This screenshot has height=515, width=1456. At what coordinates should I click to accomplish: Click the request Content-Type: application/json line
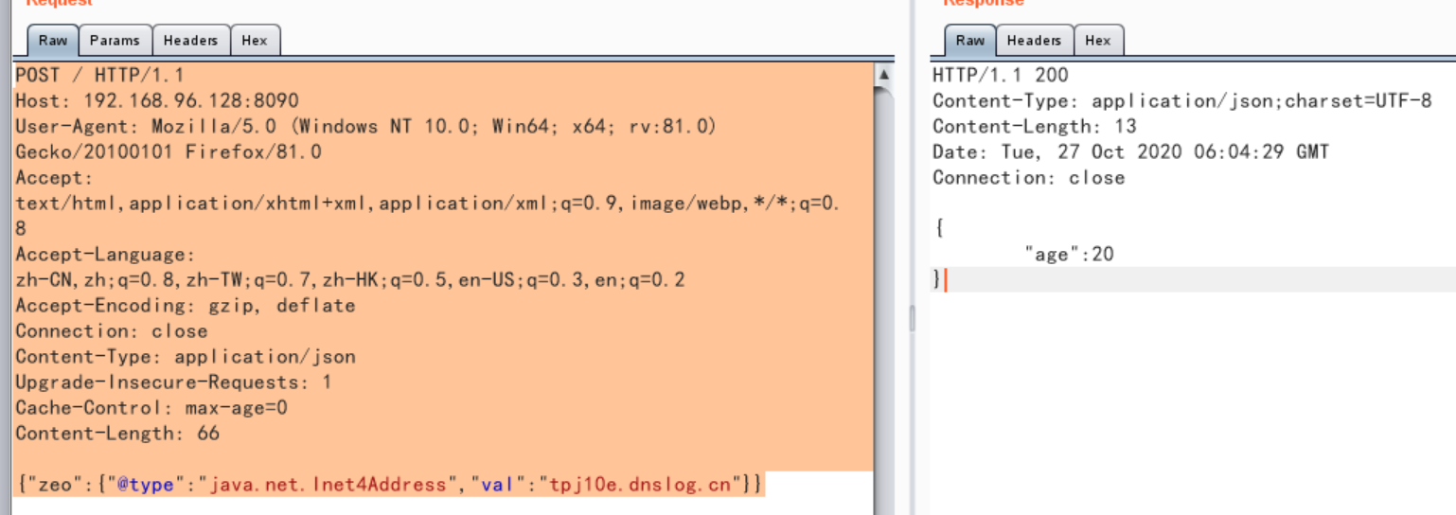coord(186,357)
